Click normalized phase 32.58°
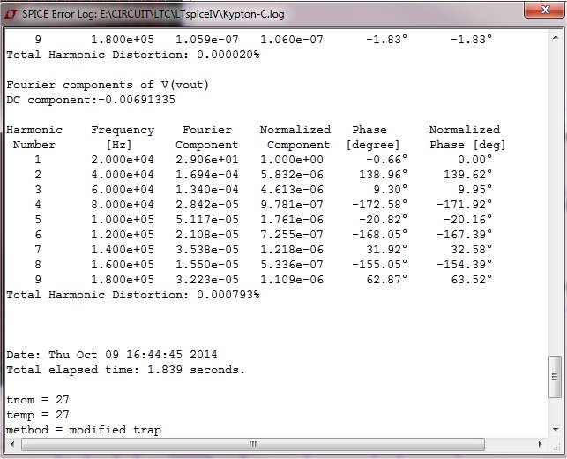Viewport: 567px width, 459px height. [x=472, y=250]
